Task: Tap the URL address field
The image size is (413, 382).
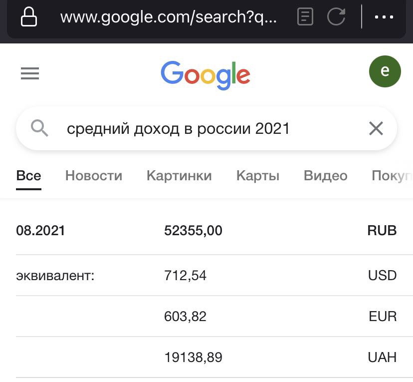Action: 168,17
